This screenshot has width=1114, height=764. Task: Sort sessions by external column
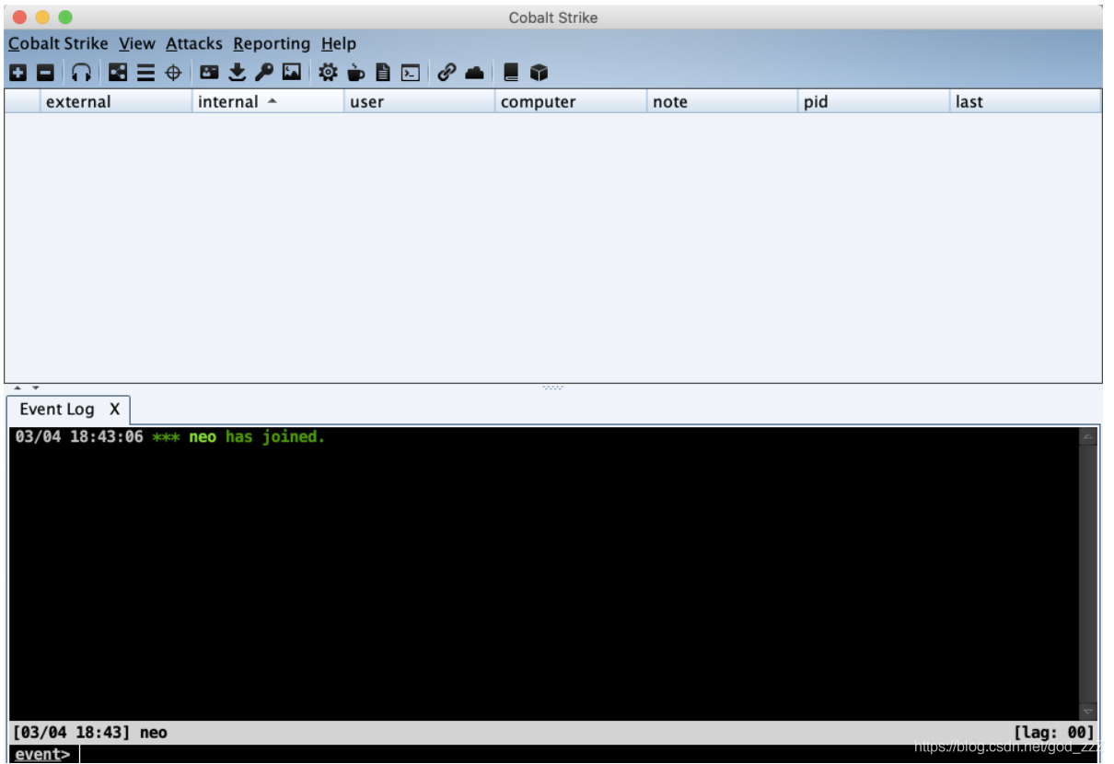(116, 102)
